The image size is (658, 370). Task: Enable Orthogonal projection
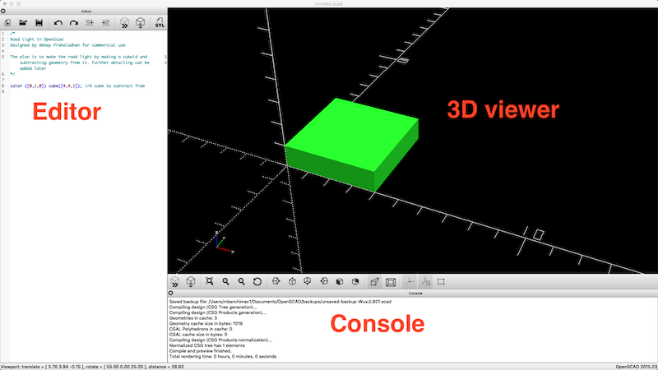click(391, 281)
